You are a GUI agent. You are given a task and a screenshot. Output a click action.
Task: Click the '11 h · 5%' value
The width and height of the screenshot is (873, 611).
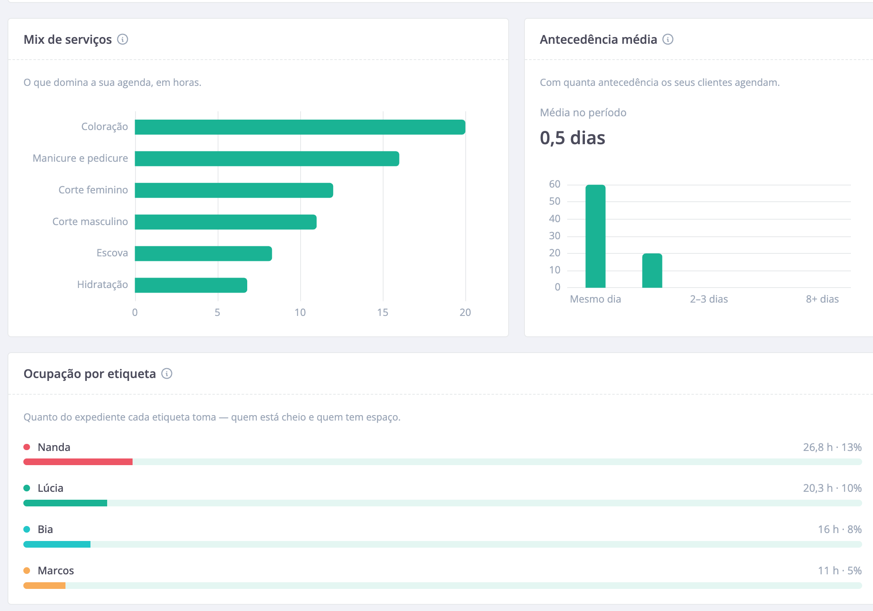[840, 571]
